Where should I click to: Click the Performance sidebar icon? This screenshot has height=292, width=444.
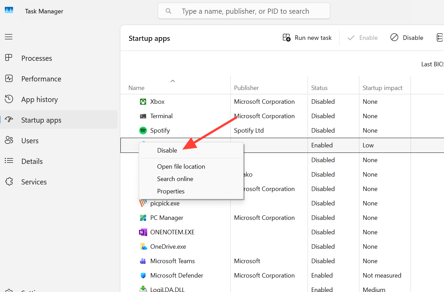9,78
